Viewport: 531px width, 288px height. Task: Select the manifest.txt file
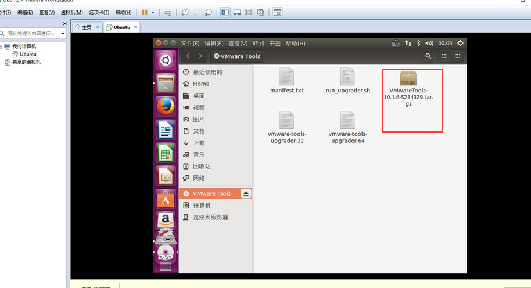pos(287,81)
